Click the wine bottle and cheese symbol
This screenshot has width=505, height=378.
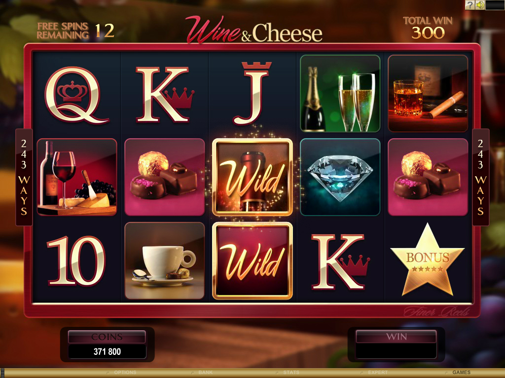77,177
